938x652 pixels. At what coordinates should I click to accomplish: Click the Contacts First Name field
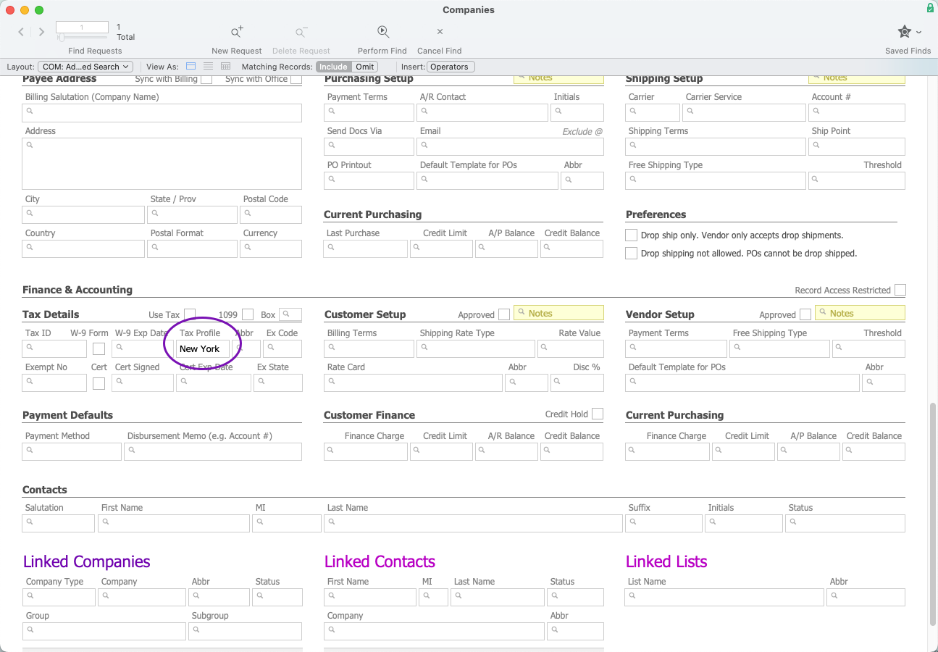(x=174, y=523)
